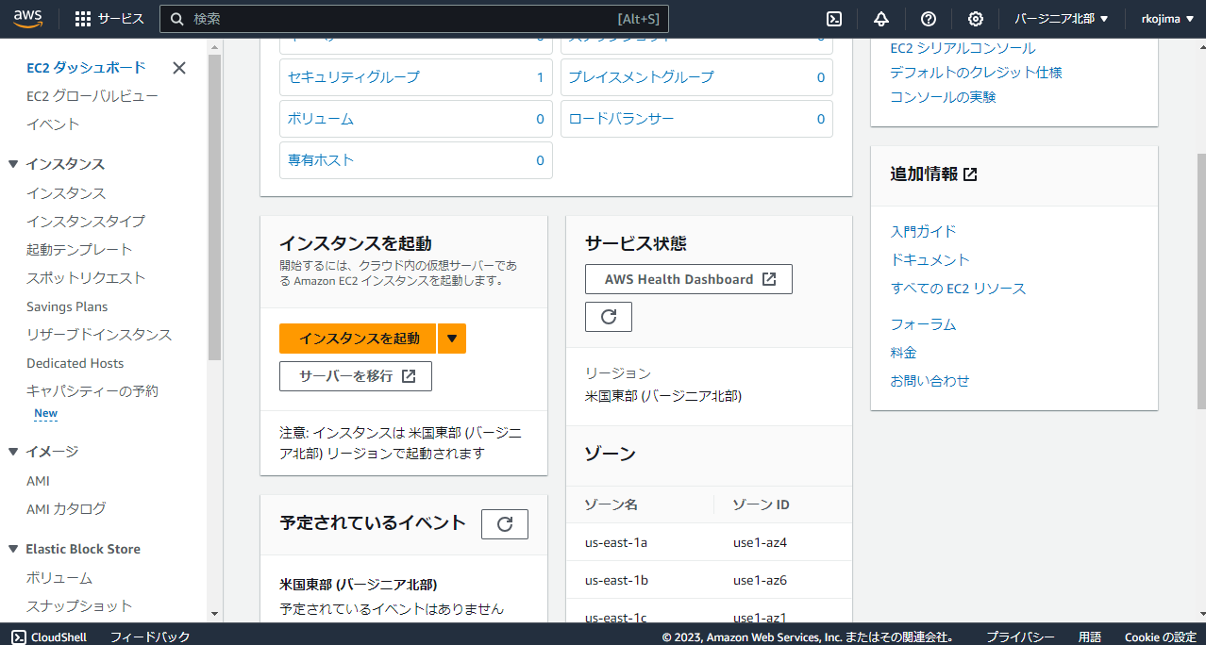1206x645 pixels.
Task: Open AWS Health Dashboard button
Action: coord(689,279)
